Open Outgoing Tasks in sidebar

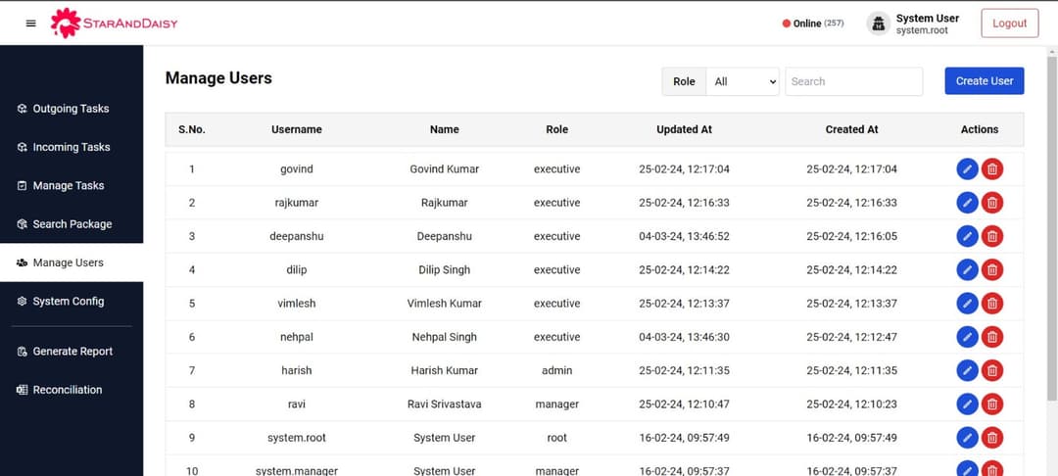pyautogui.click(x=72, y=109)
